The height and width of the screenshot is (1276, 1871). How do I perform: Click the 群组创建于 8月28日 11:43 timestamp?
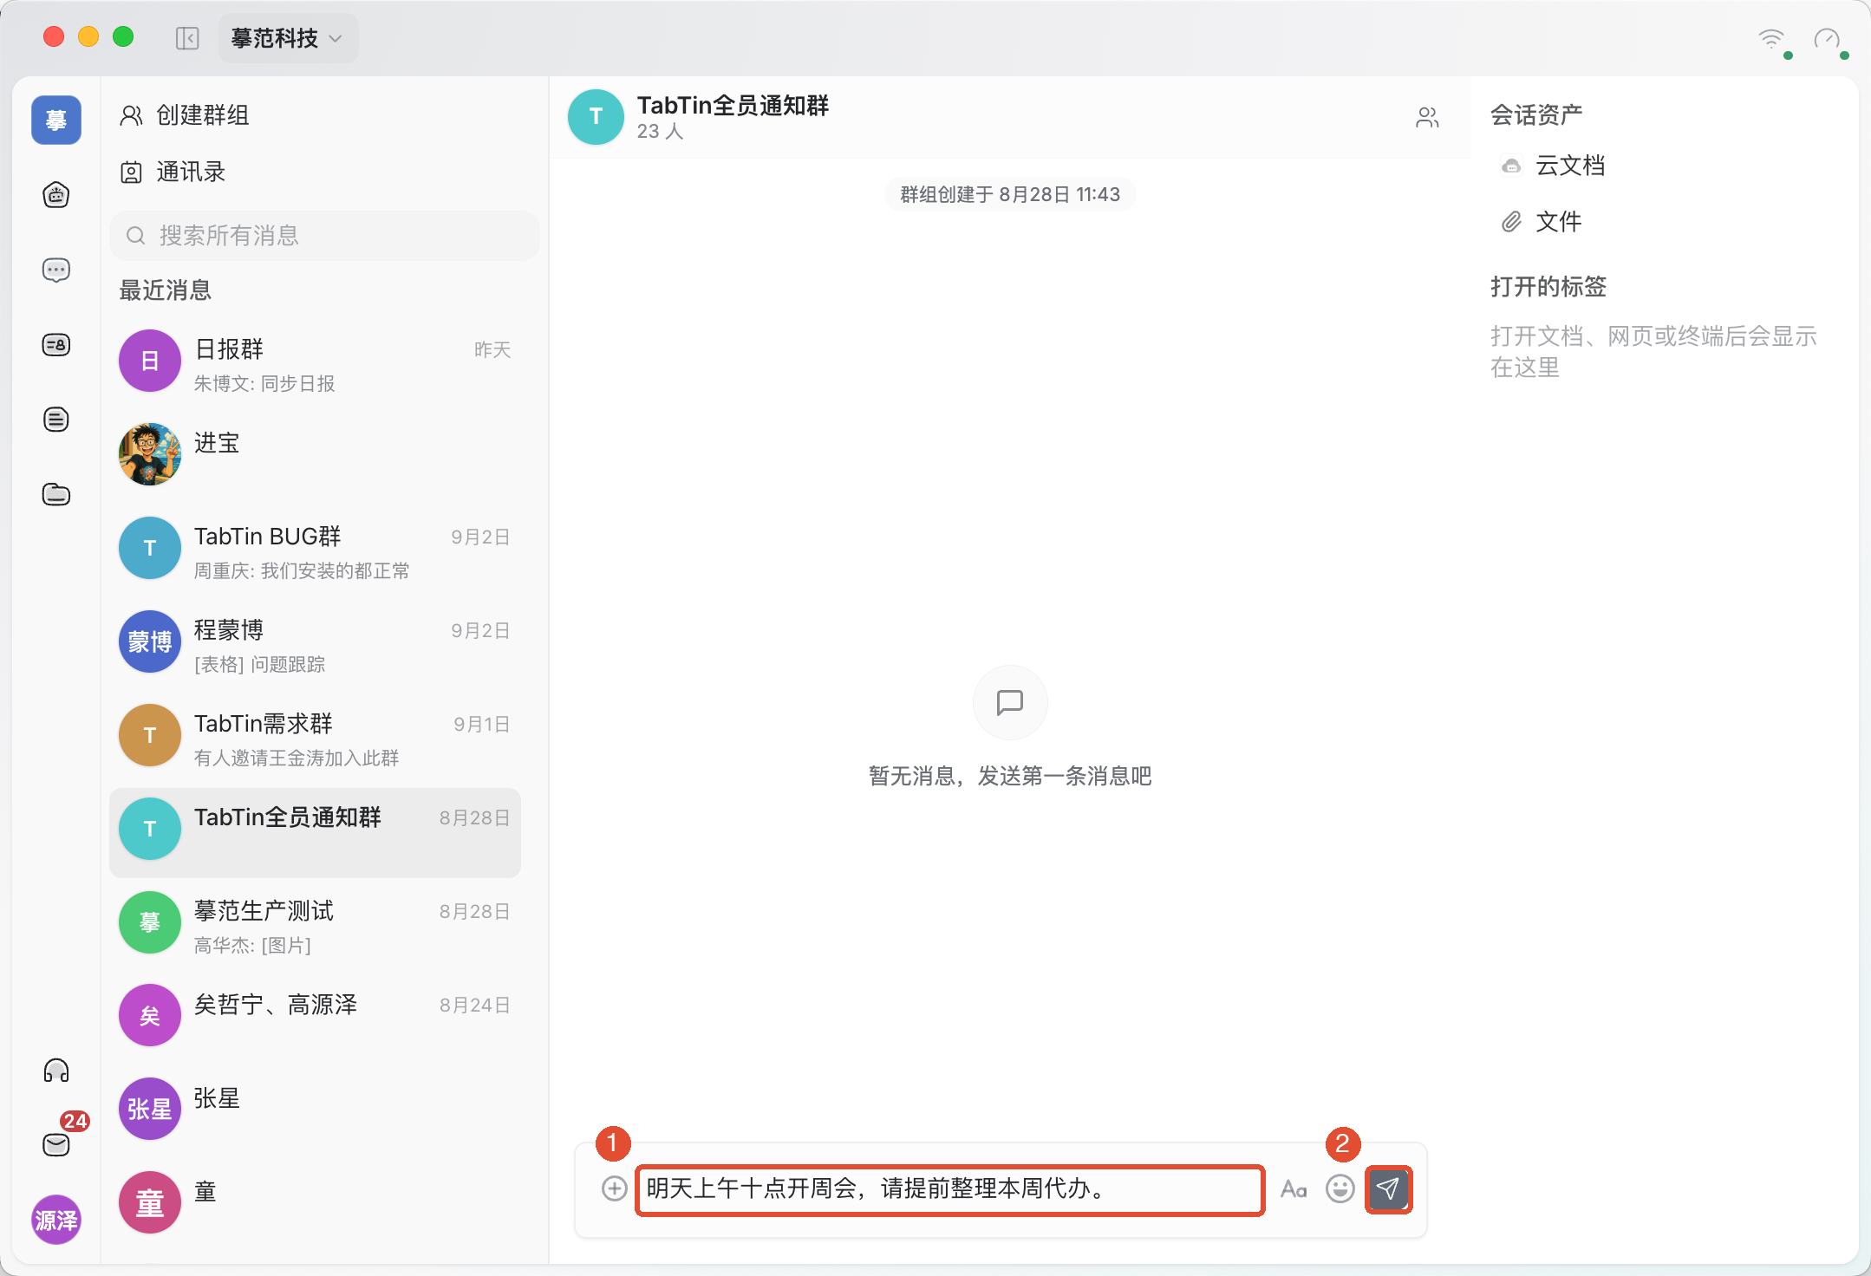coord(1010,194)
